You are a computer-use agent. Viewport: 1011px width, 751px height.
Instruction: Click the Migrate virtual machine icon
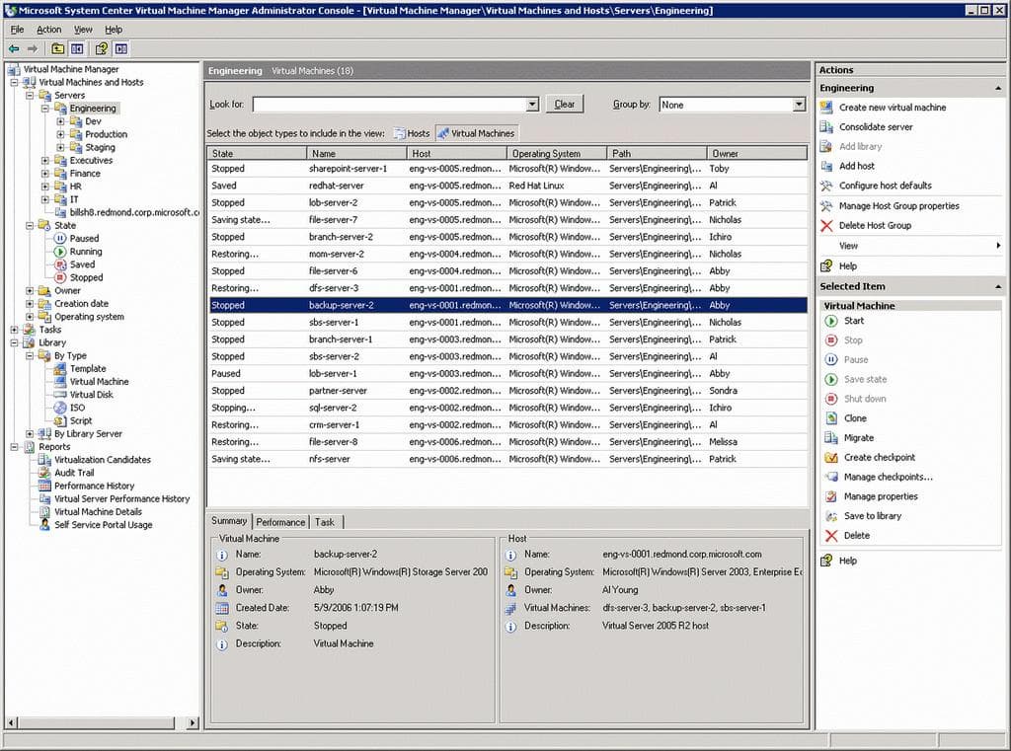point(831,438)
